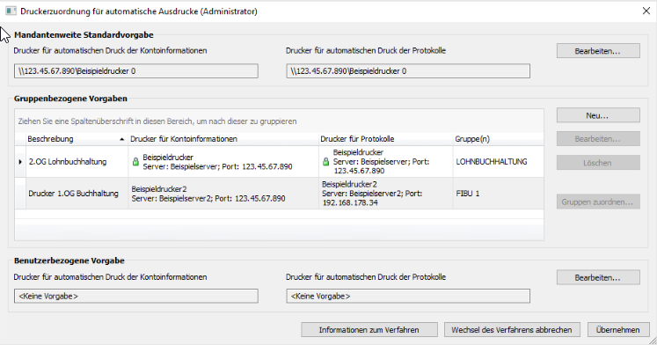Click the user Kontoinformationen field showing Keine Vorgabe

pyautogui.click(x=136, y=296)
